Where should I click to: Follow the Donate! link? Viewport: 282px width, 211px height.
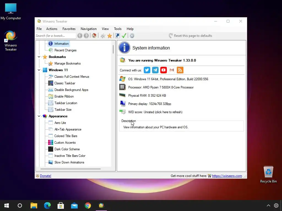click(45, 176)
